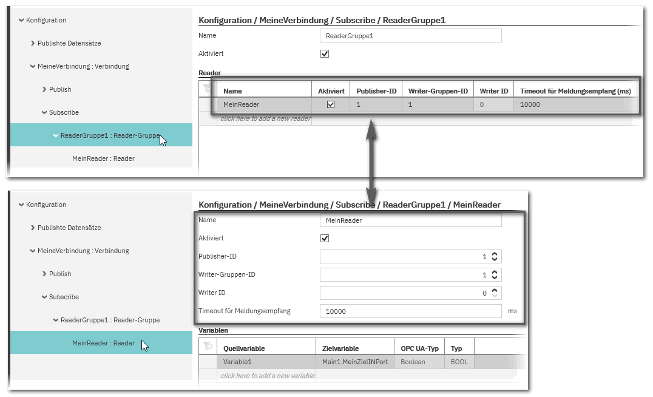
Task: Decrement the Writer ID value with down arrow
Action: [495, 296]
